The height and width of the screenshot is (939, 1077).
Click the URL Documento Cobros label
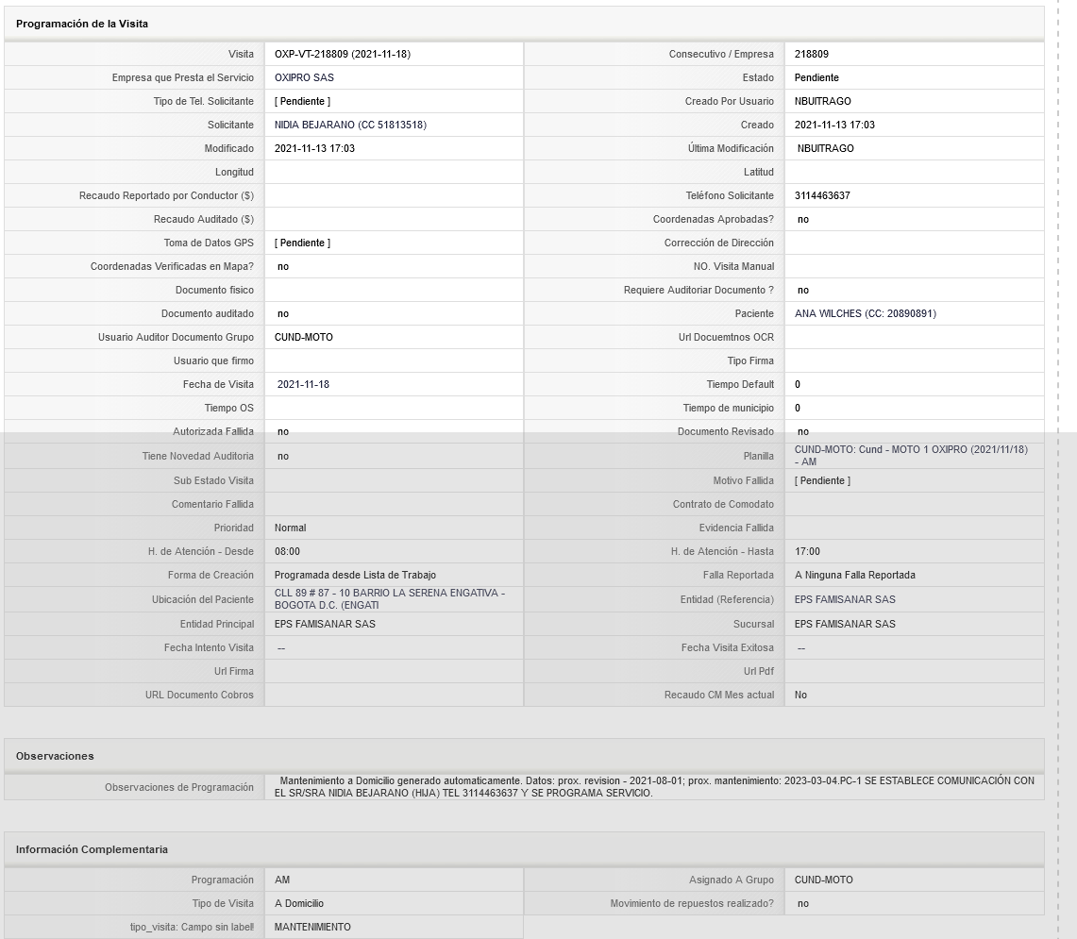pos(199,696)
